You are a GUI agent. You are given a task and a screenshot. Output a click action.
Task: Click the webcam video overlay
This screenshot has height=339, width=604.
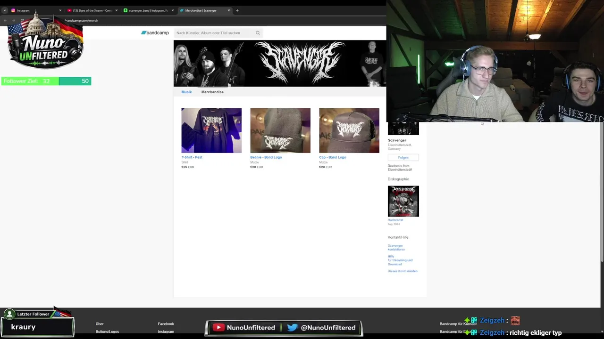495,61
